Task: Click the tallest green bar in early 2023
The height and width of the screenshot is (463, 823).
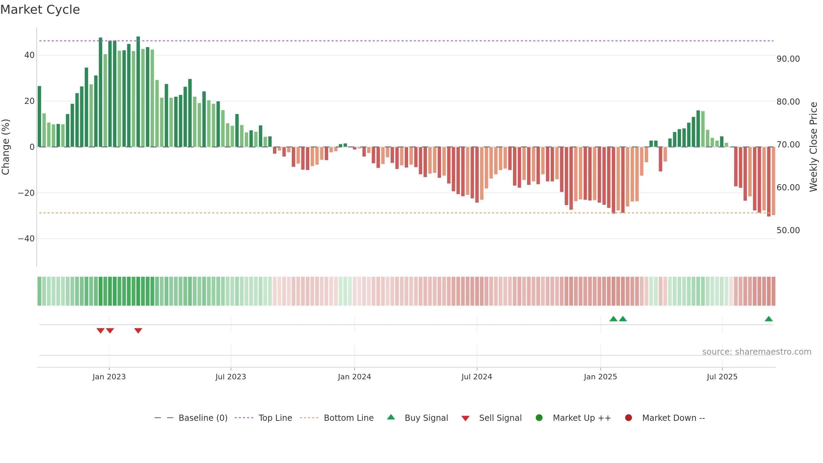Action: [138, 92]
